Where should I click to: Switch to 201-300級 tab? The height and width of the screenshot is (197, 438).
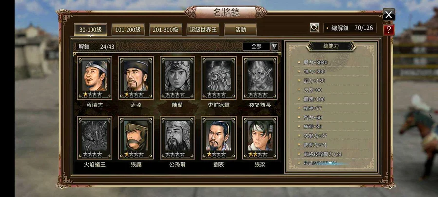pyautogui.click(x=165, y=30)
